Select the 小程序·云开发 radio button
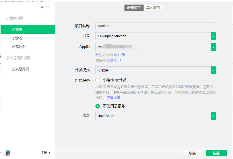The height and width of the screenshot is (159, 233). (x=98, y=80)
